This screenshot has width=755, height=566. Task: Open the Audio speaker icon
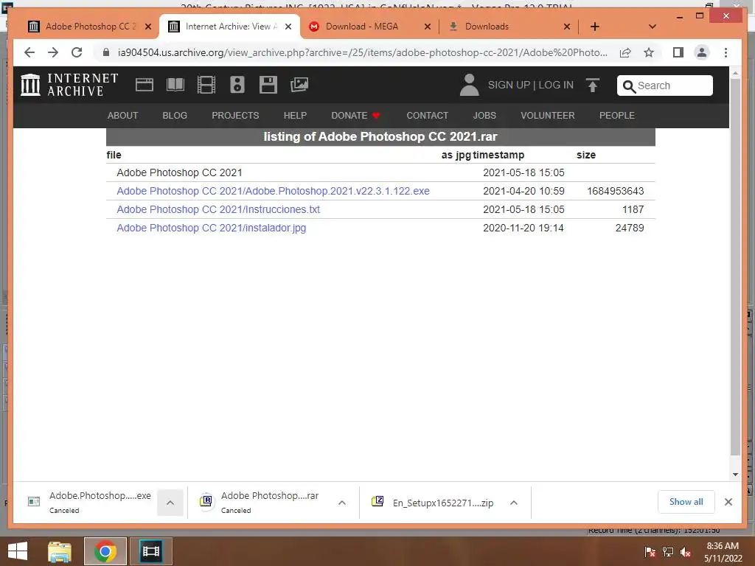tap(237, 85)
